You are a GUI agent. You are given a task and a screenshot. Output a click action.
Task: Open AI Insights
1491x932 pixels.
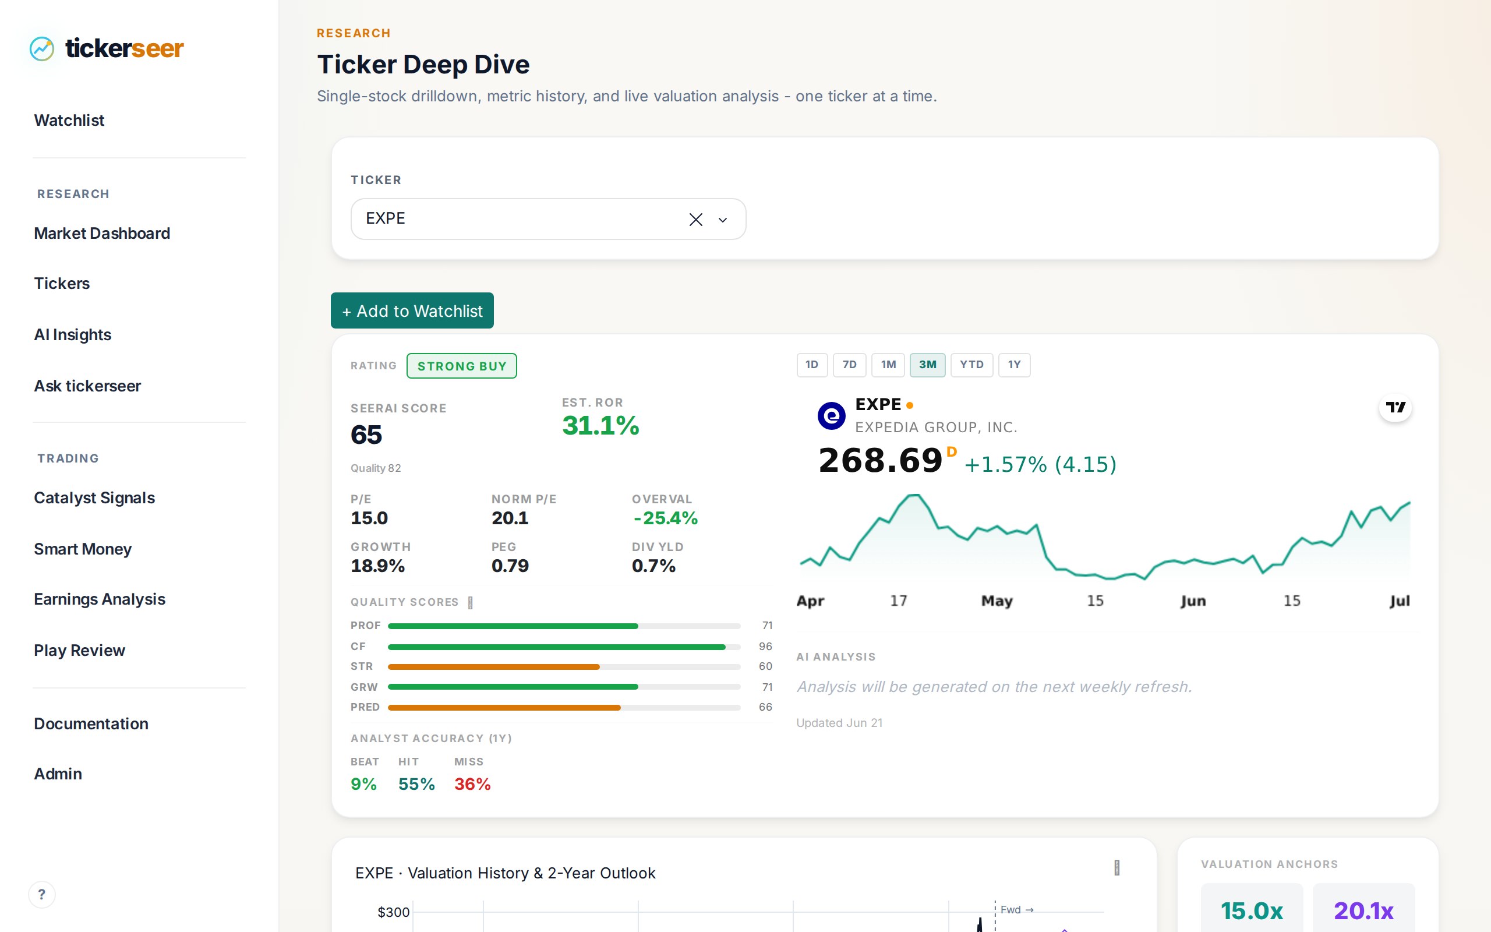pyautogui.click(x=73, y=335)
